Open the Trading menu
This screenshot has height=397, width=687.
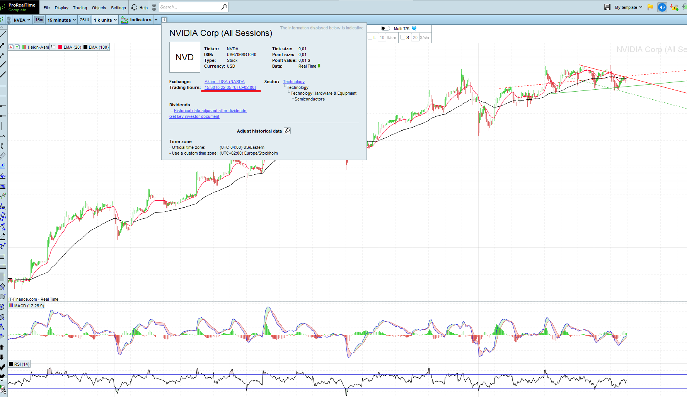80,8
